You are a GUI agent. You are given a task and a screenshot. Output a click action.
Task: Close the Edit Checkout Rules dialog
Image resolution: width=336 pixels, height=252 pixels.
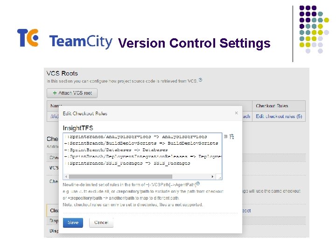click(236, 113)
